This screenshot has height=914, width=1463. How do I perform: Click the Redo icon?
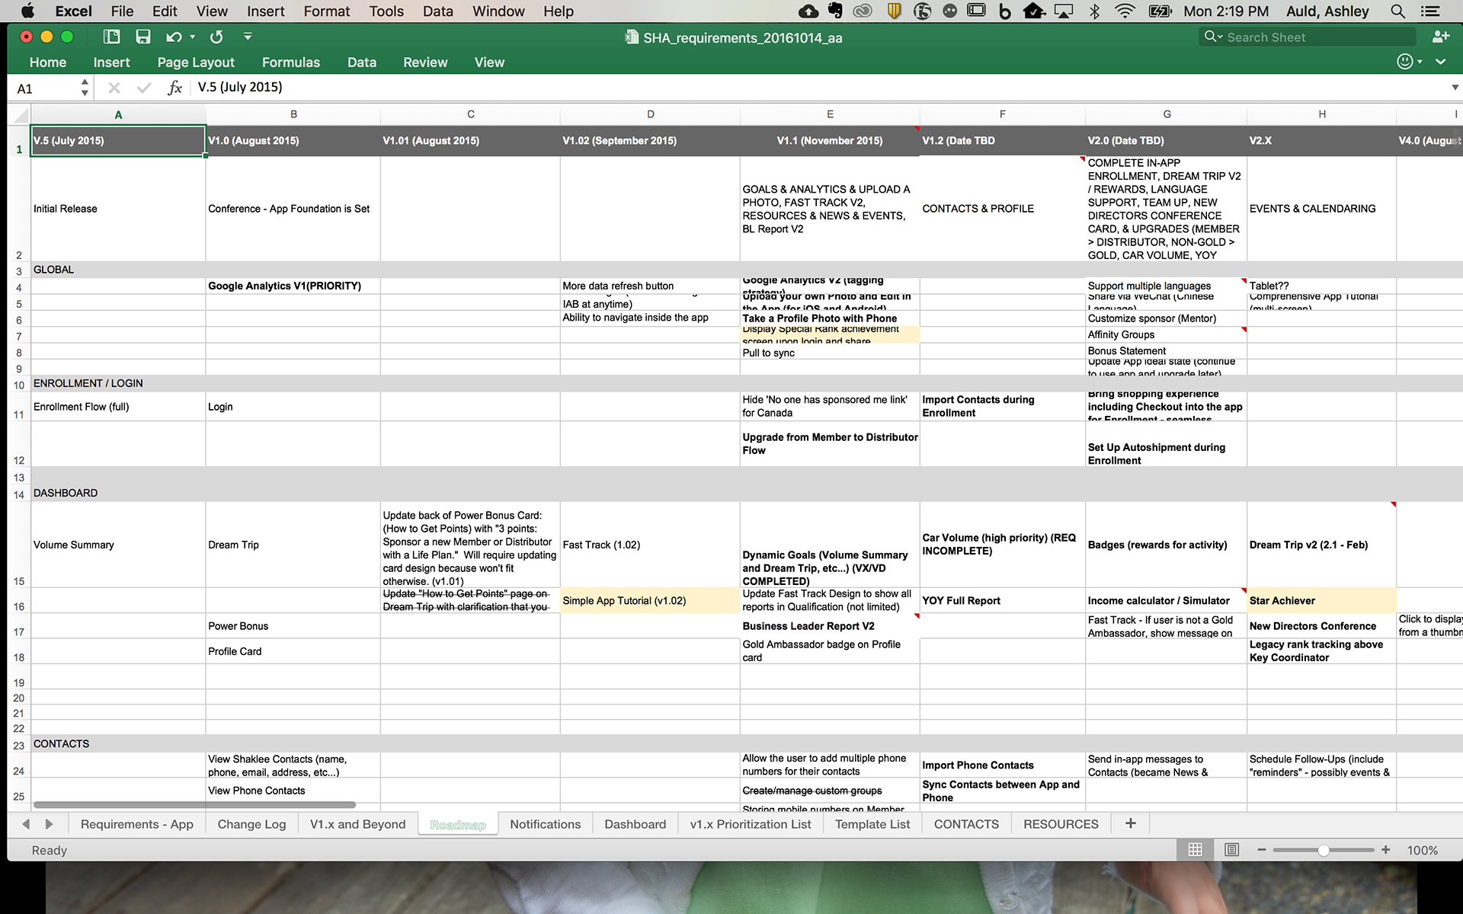[216, 37]
